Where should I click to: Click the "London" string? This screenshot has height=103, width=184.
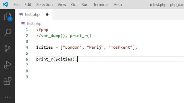(72, 47)
